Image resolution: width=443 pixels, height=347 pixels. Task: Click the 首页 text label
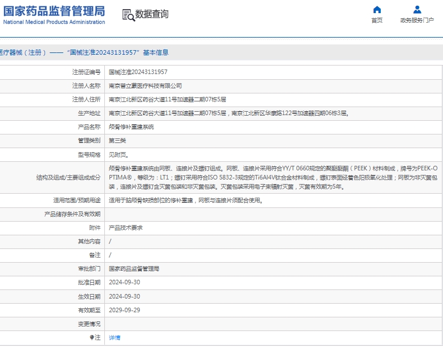(377, 21)
